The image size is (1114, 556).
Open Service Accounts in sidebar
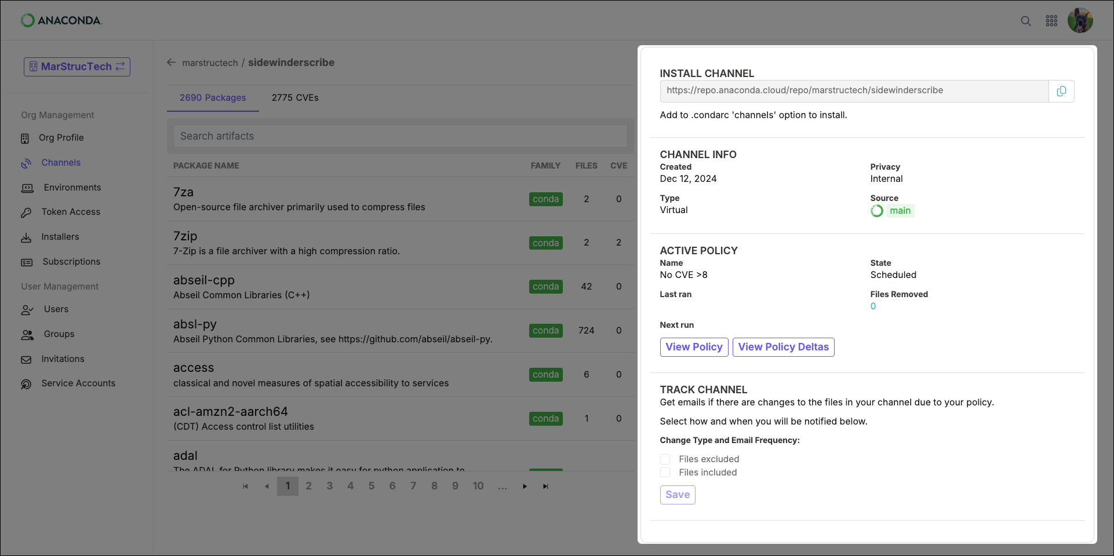[x=78, y=383]
